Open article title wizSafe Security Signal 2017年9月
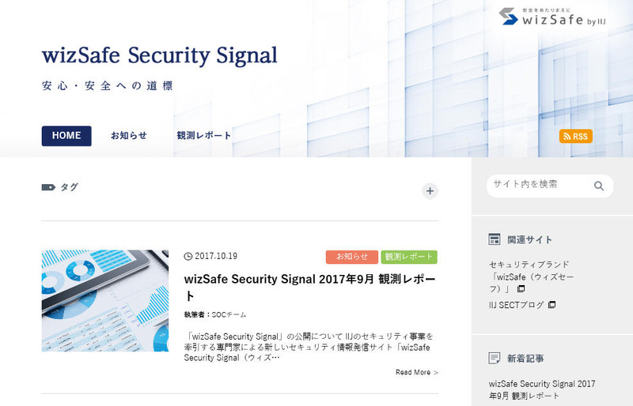 309,288
